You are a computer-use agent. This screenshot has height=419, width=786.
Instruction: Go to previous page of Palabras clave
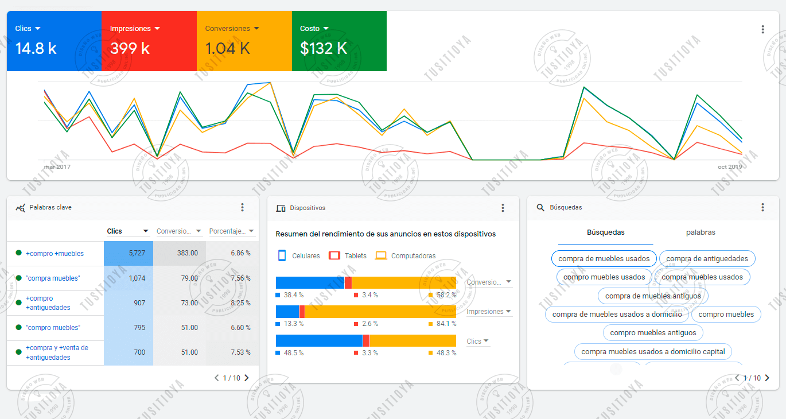[216, 378]
